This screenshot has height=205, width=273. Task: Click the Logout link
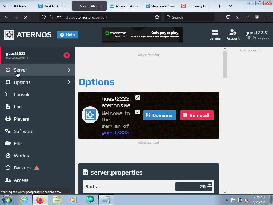pyautogui.click(x=261, y=38)
